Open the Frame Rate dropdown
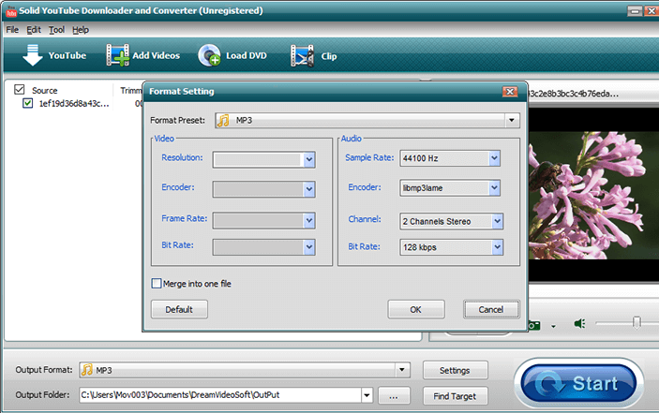 pyautogui.click(x=309, y=220)
